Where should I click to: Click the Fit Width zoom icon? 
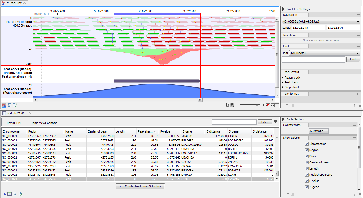pyautogui.click(x=272, y=105)
